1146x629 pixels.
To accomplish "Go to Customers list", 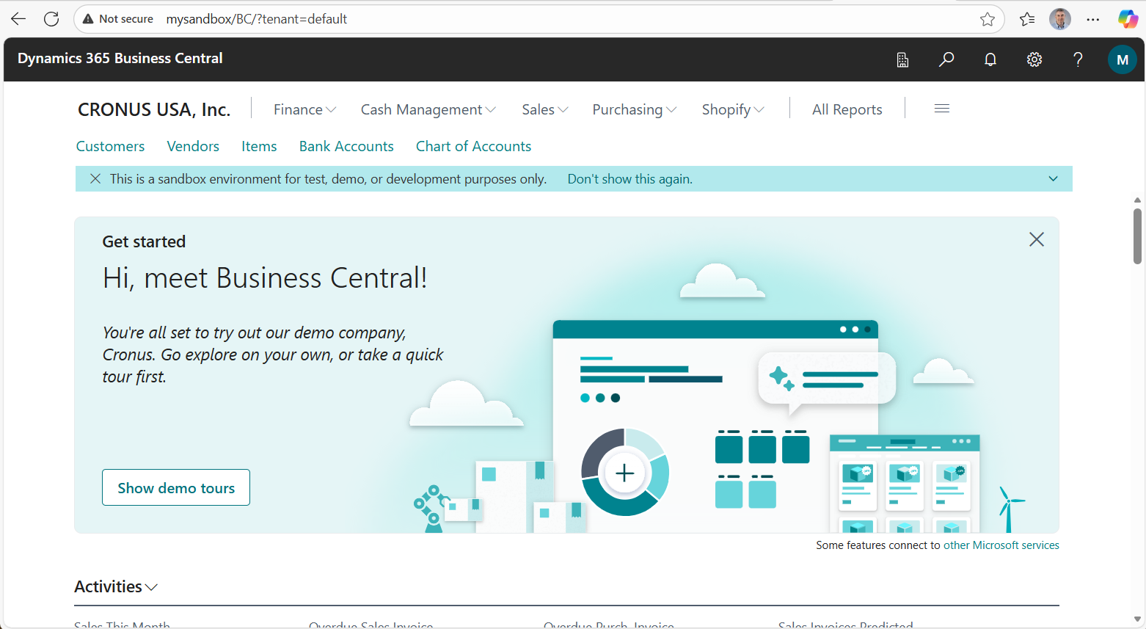I will coord(111,146).
